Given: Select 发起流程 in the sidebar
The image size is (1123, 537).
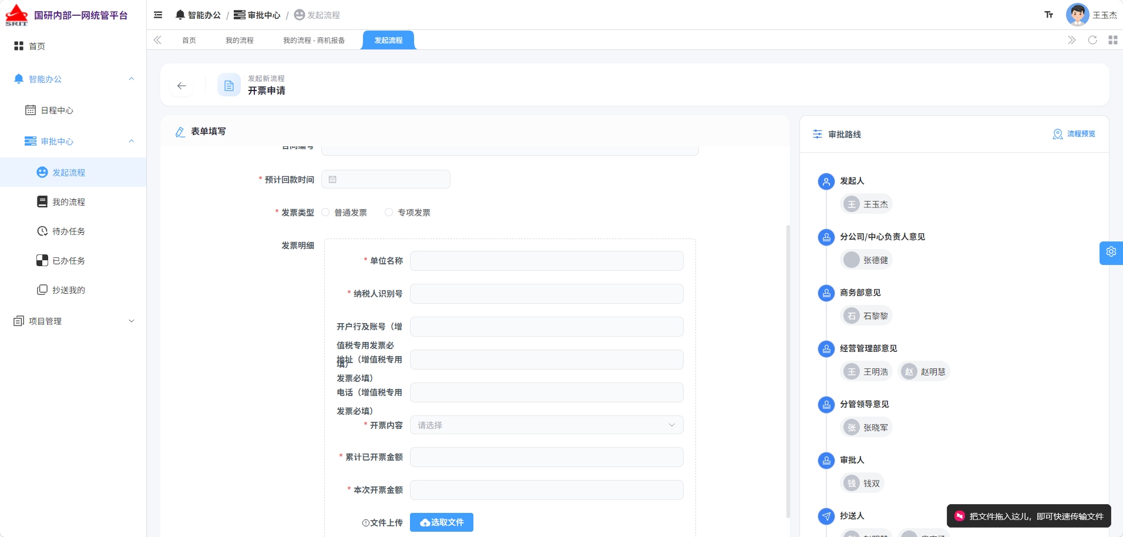Looking at the screenshot, I should click(73, 172).
